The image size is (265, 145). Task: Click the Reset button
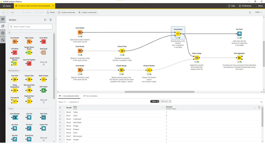(x=51, y=13)
